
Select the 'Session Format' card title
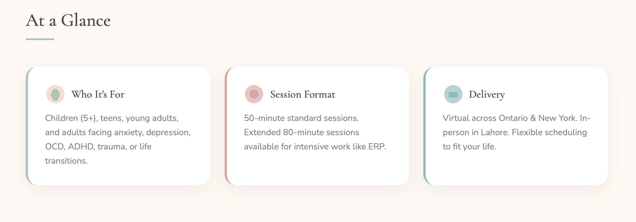tap(303, 94)
